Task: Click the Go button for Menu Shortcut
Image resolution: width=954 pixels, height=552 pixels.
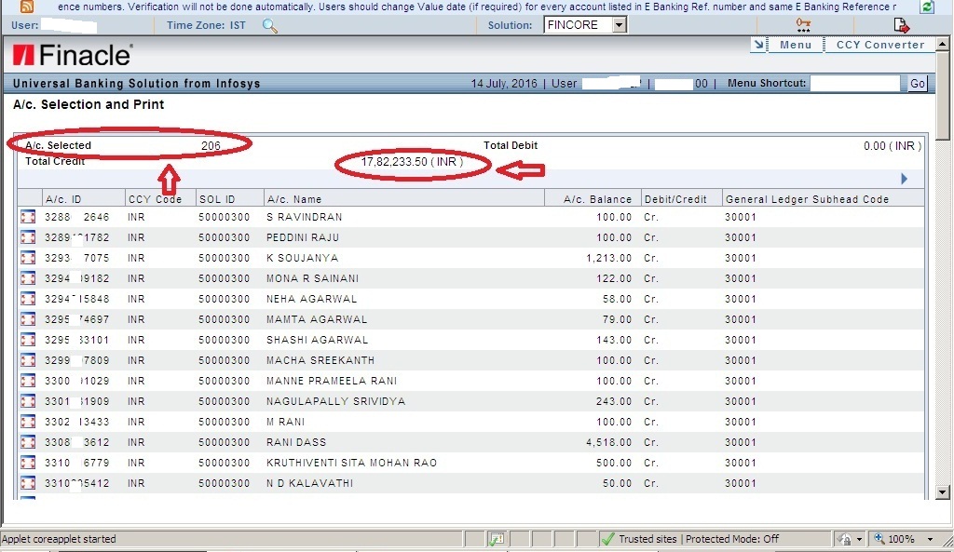Action: point(917,83)
